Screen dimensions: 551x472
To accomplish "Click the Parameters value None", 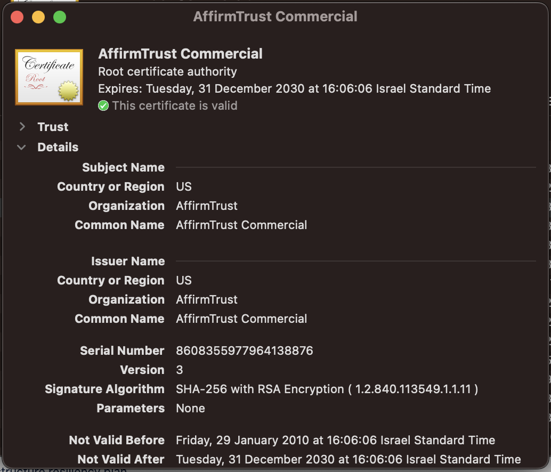I will click(190, 408).
